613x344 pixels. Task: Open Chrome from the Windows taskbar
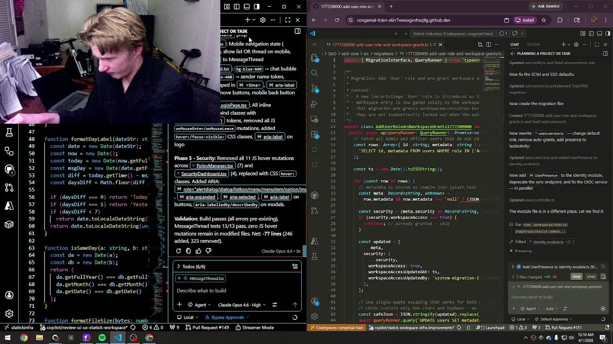(x=23, y=338)
